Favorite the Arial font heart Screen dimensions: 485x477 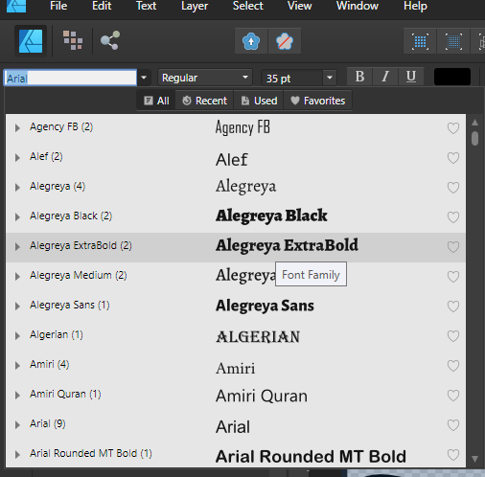click(x=453, y=425)
